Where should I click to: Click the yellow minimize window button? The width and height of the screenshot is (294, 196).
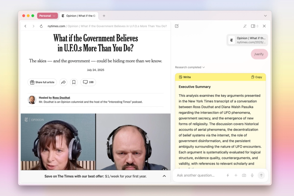[x=28, y=16]
